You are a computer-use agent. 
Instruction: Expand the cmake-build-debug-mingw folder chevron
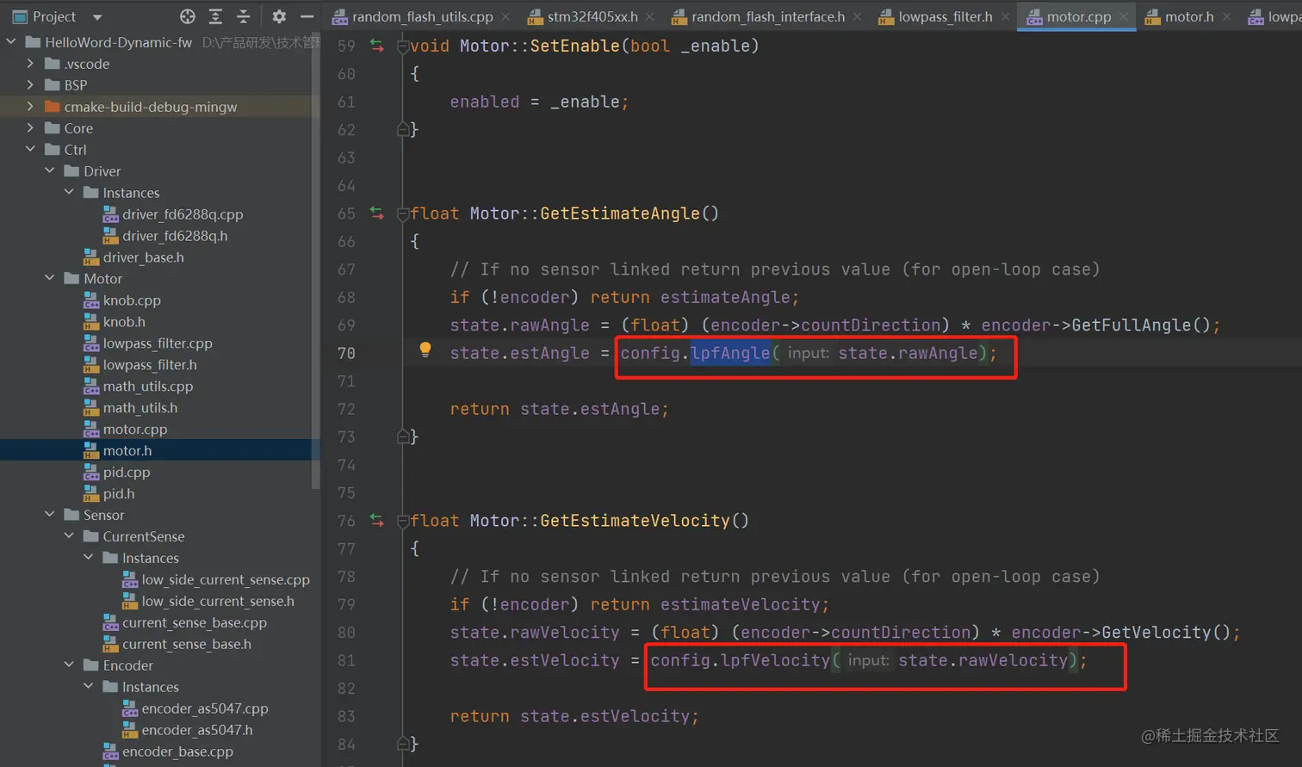point(30,106)
